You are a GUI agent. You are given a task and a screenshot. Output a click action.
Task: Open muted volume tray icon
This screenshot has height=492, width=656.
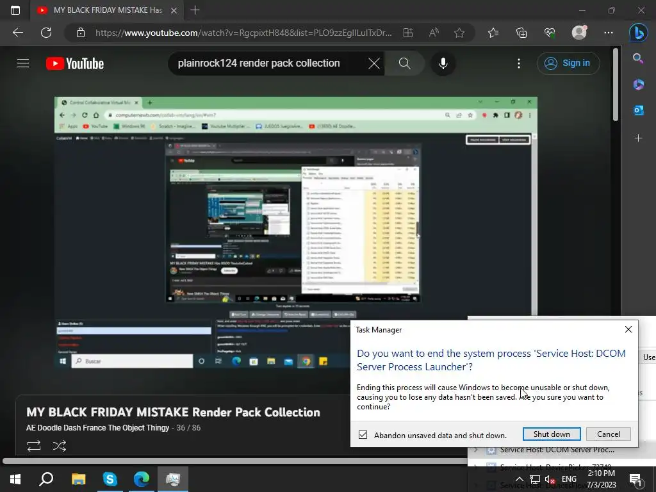[550, 479]
